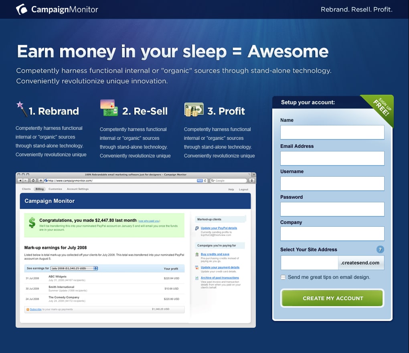
Task: Open the Customize tab
Action: pyautogui.click(x=55, y=189)
